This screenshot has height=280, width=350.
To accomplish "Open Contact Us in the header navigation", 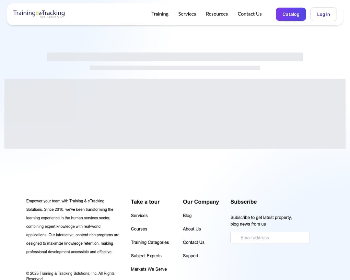I will 250,14.
